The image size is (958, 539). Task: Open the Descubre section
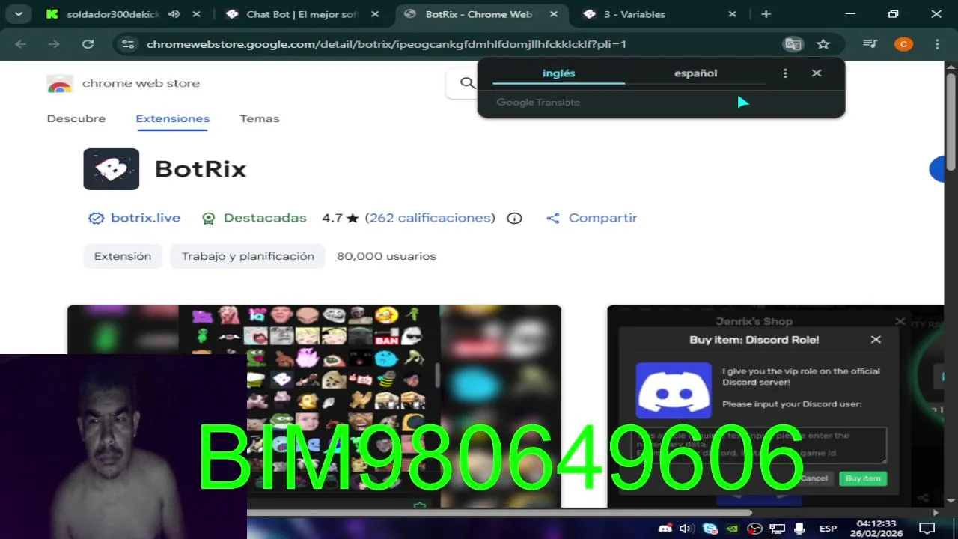(76, 118)
